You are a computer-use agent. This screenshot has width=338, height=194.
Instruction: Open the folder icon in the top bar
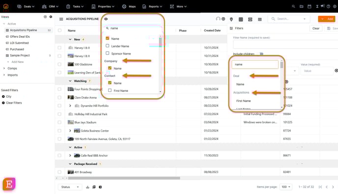coord(301,6)
